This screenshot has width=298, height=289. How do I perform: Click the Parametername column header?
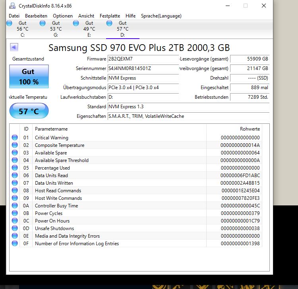(119, 129)
